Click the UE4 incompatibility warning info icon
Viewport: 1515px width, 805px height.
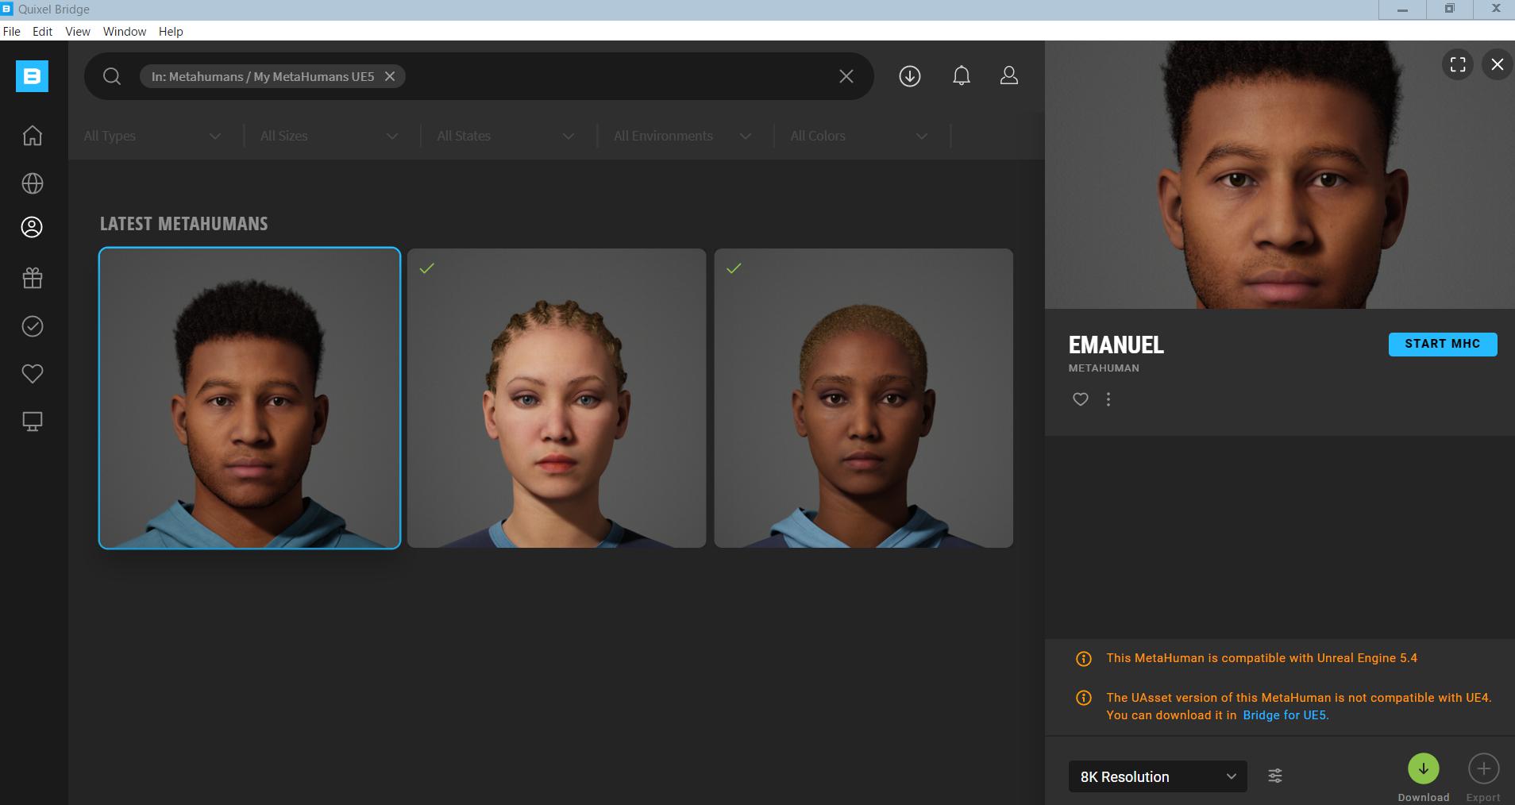tap(1083, 698)
